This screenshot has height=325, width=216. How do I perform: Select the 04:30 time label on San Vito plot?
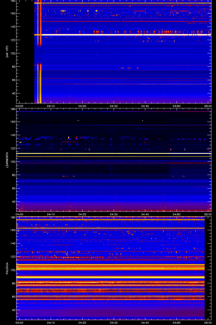114,106
